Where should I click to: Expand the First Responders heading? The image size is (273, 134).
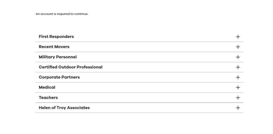[56, 37]
